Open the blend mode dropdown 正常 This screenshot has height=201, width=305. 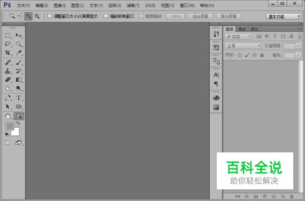[243, 46]
